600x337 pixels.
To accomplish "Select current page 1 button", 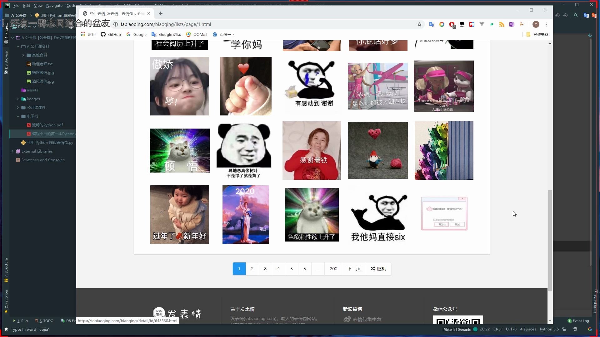I will 239,269.
